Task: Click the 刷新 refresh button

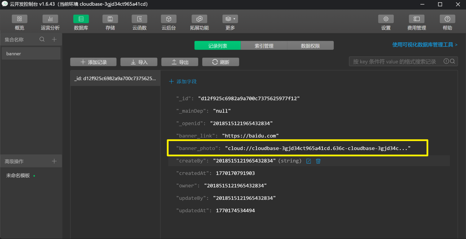Action: [x=220, y=62]
